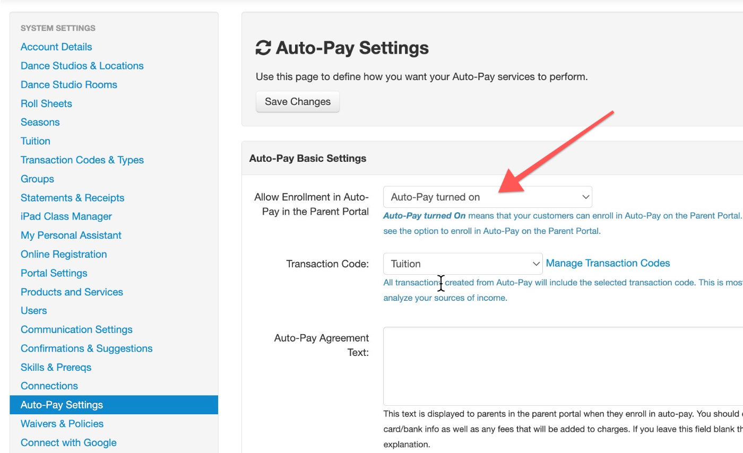The width and height of the screenshot is (743, 453).
Task: Expand the Tuition transaction code dropdown
Action: coord(463,264)
